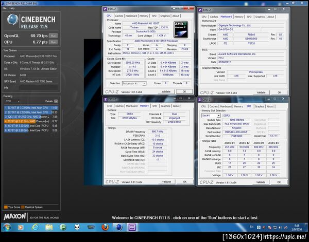Run the CPU benchmark
The width and height of the screenshot is (309, 242).
54,42
